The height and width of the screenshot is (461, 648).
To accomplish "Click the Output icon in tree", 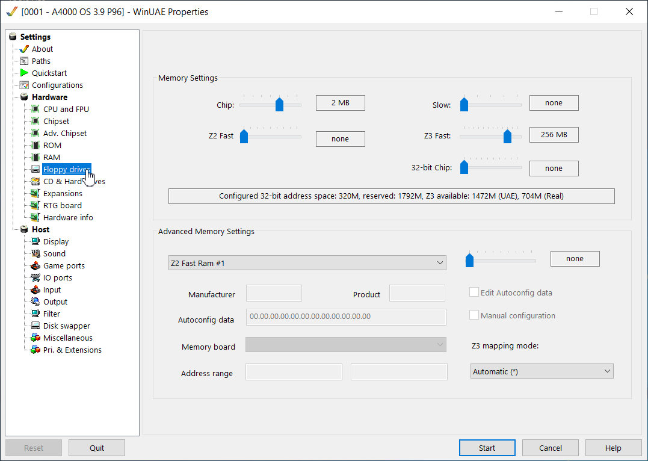I will click(x=35, y=302).
